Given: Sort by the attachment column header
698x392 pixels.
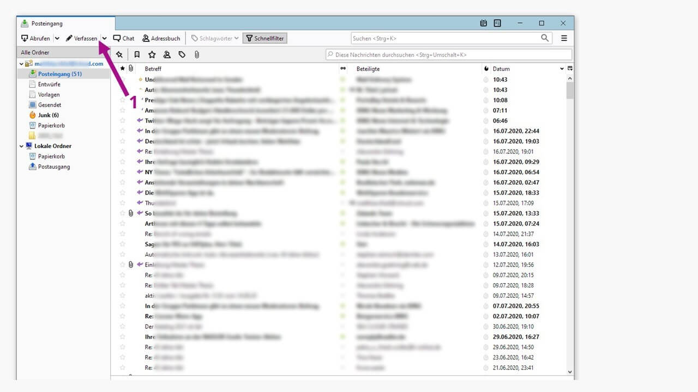Looking at the screenshot, I should [x=131, y=69].
